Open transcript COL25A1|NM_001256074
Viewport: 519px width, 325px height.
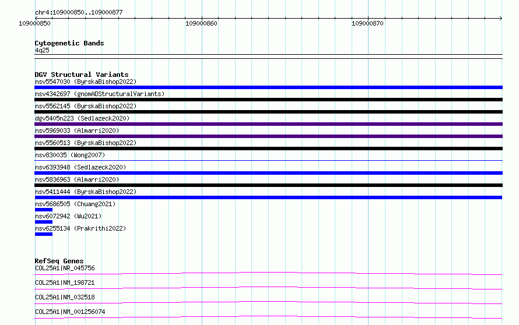coord(70,312)
